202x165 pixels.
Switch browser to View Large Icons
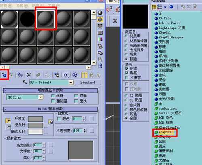tap(171, 7)
